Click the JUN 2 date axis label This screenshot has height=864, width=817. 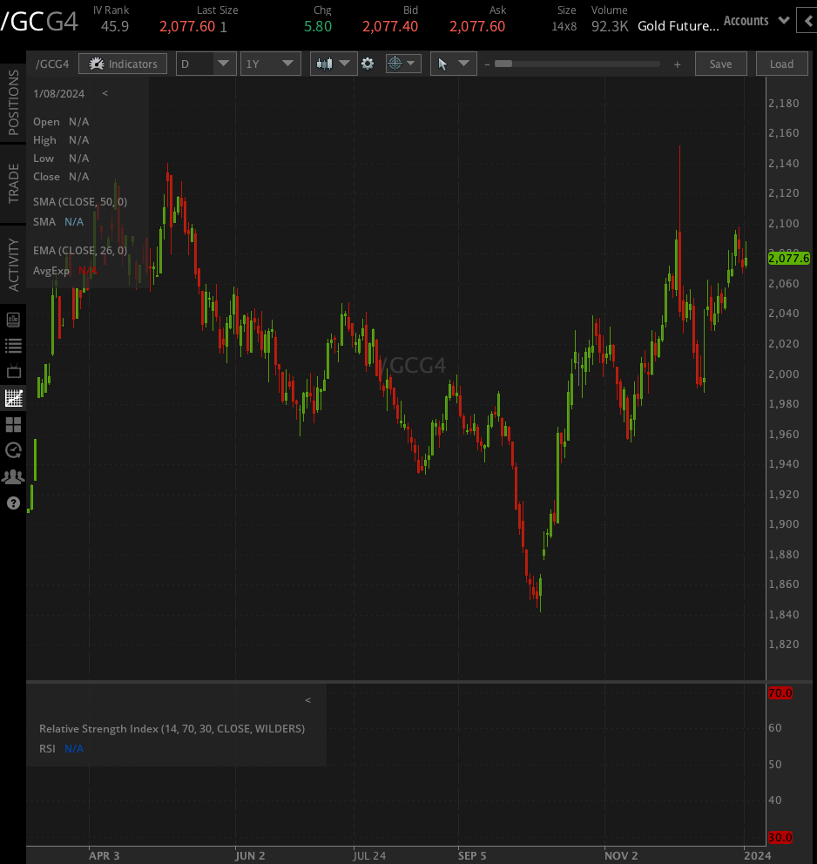point(250,855)
